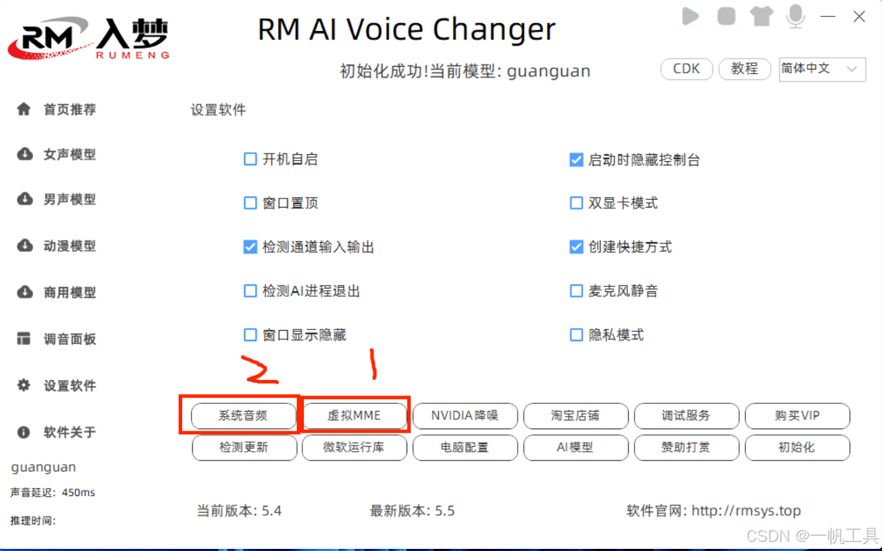Click the 调试服务 button
The height and width of the screenshot is (551, 882).
click(686, 415)
